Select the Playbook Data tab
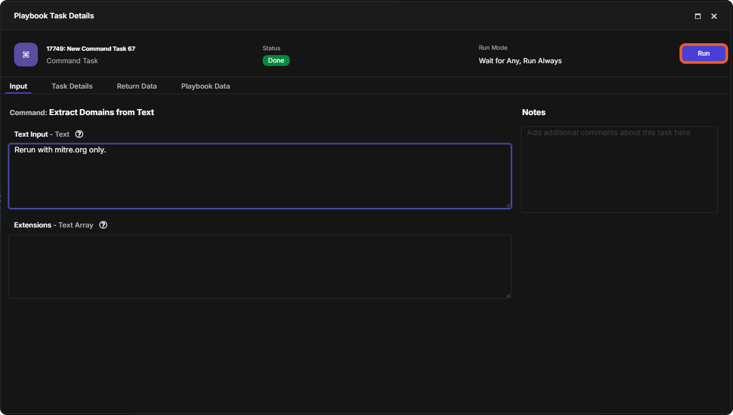Image resolution: width=733 pixels, height=415 pixels. 205,86
